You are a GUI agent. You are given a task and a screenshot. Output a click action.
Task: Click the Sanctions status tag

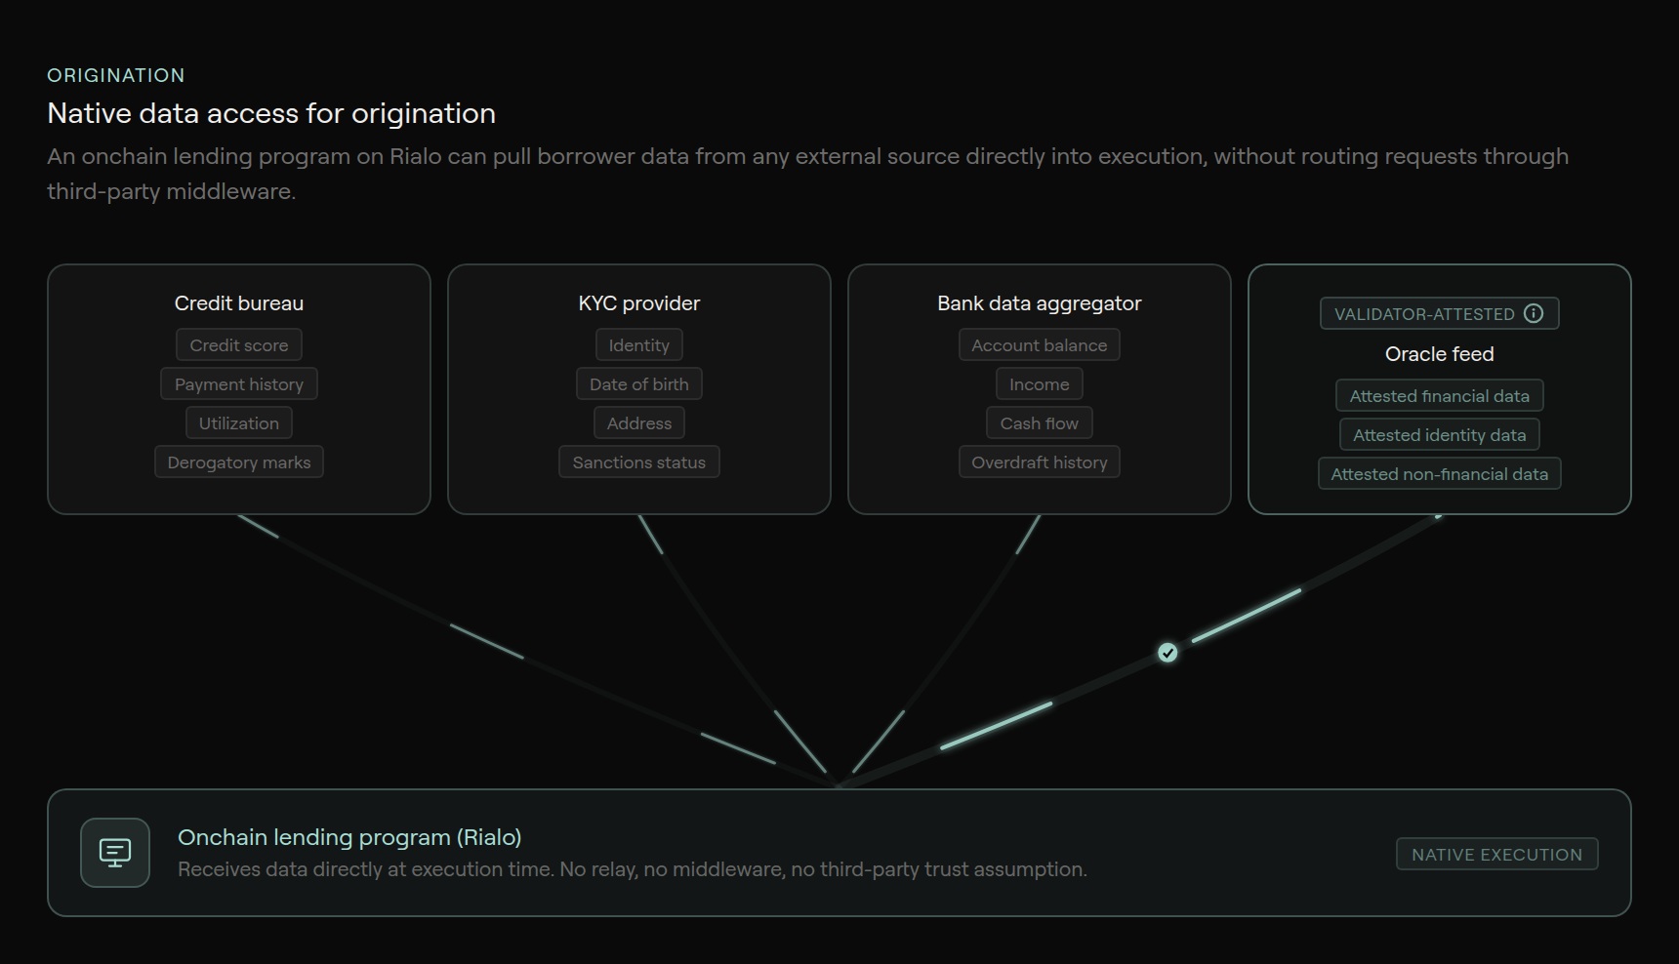click(639, 462)
